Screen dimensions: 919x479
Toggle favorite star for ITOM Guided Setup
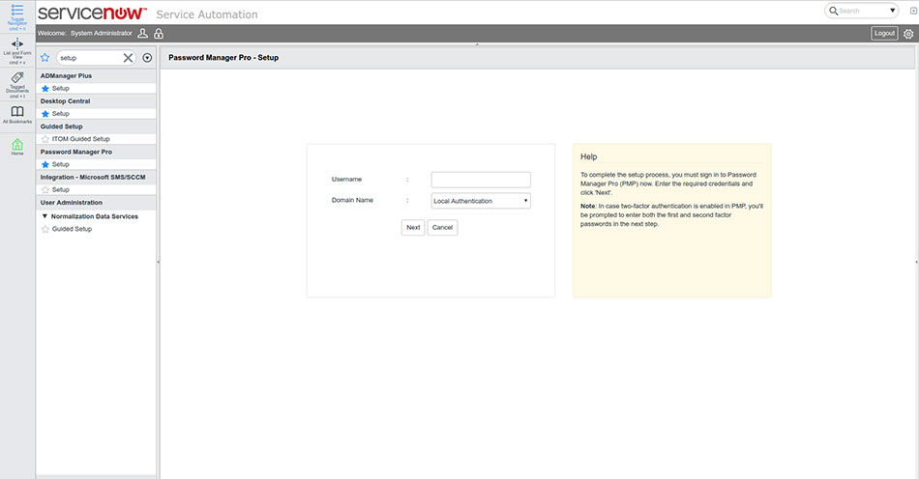click(x=45, y=139)
